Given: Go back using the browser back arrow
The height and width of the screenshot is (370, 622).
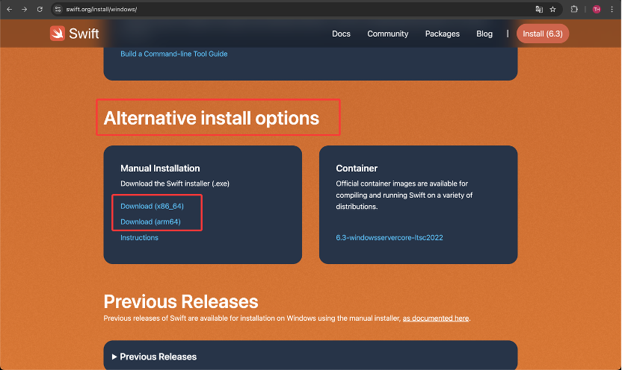Looking at the screenshot, I should pos(10,9).
